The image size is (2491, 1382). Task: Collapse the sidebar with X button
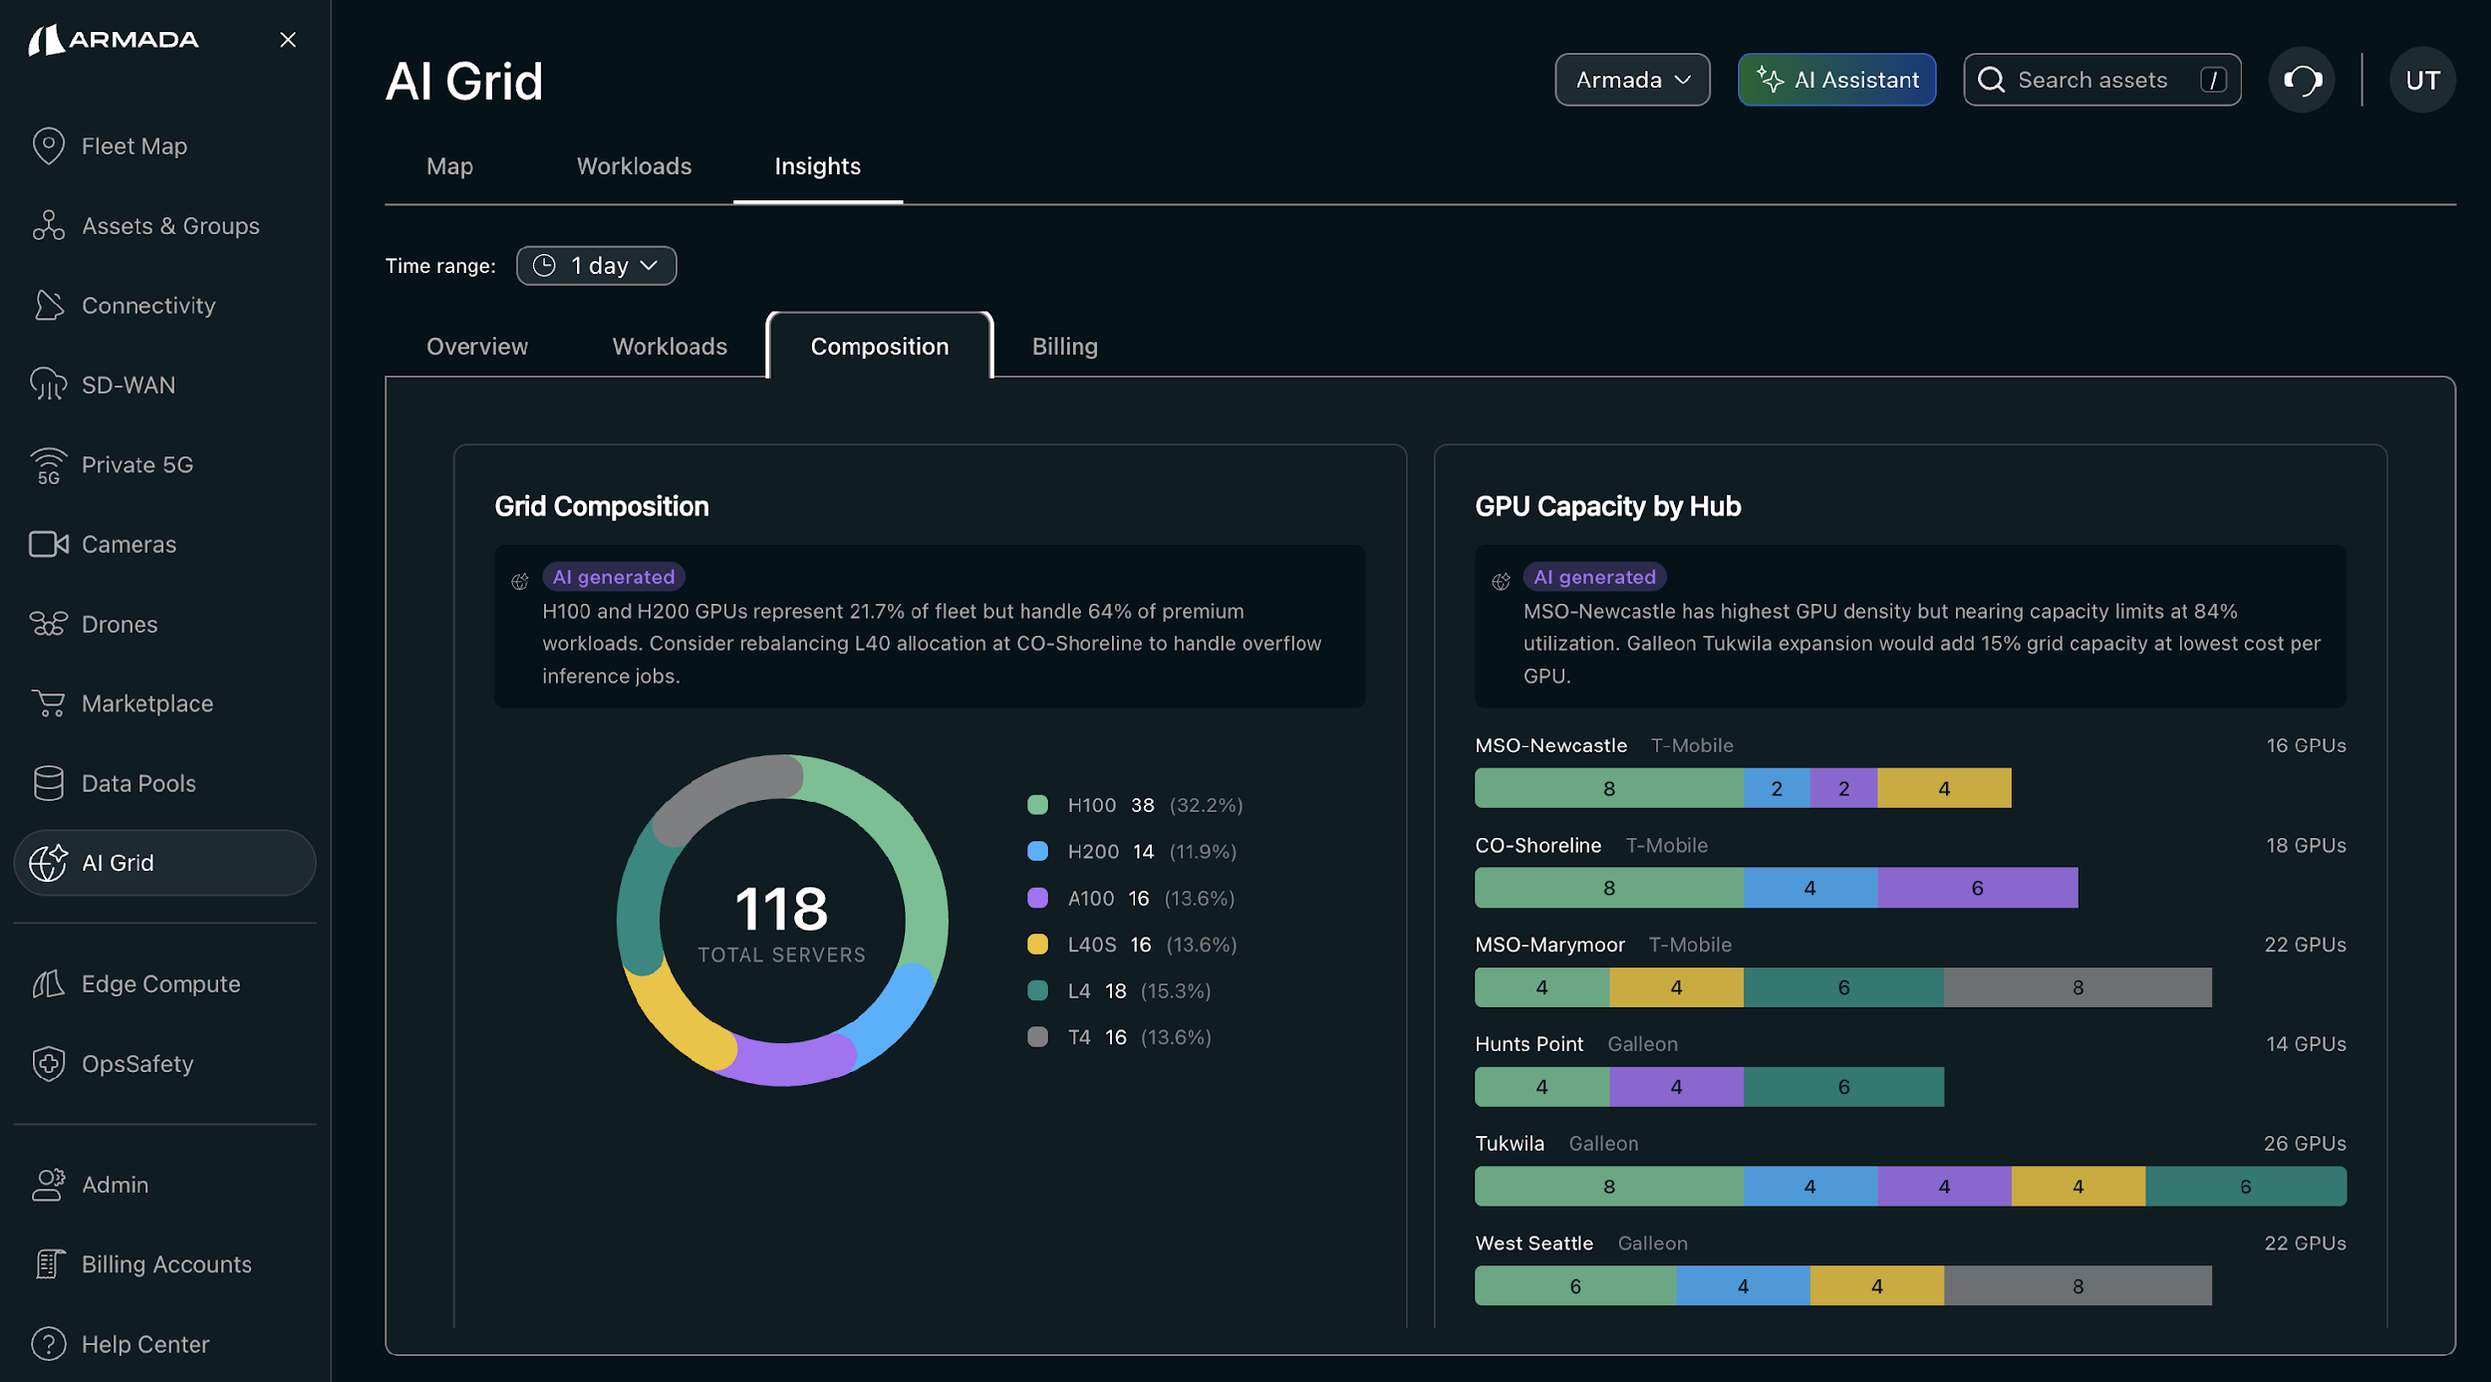coord(288,40)
